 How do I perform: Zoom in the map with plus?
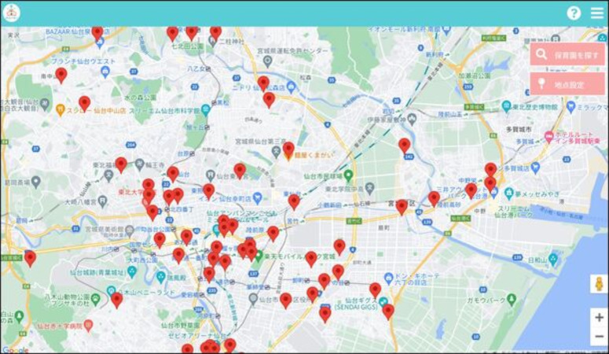tap(599, 318)
